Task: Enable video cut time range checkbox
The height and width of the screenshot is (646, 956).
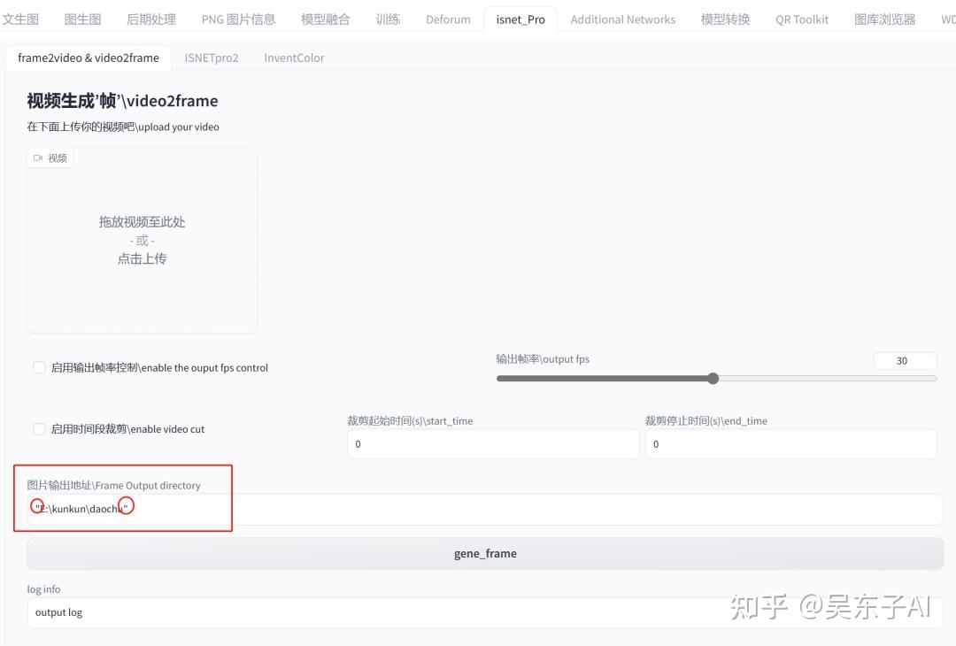Action: pyautogui.click(x=39, y=429)
